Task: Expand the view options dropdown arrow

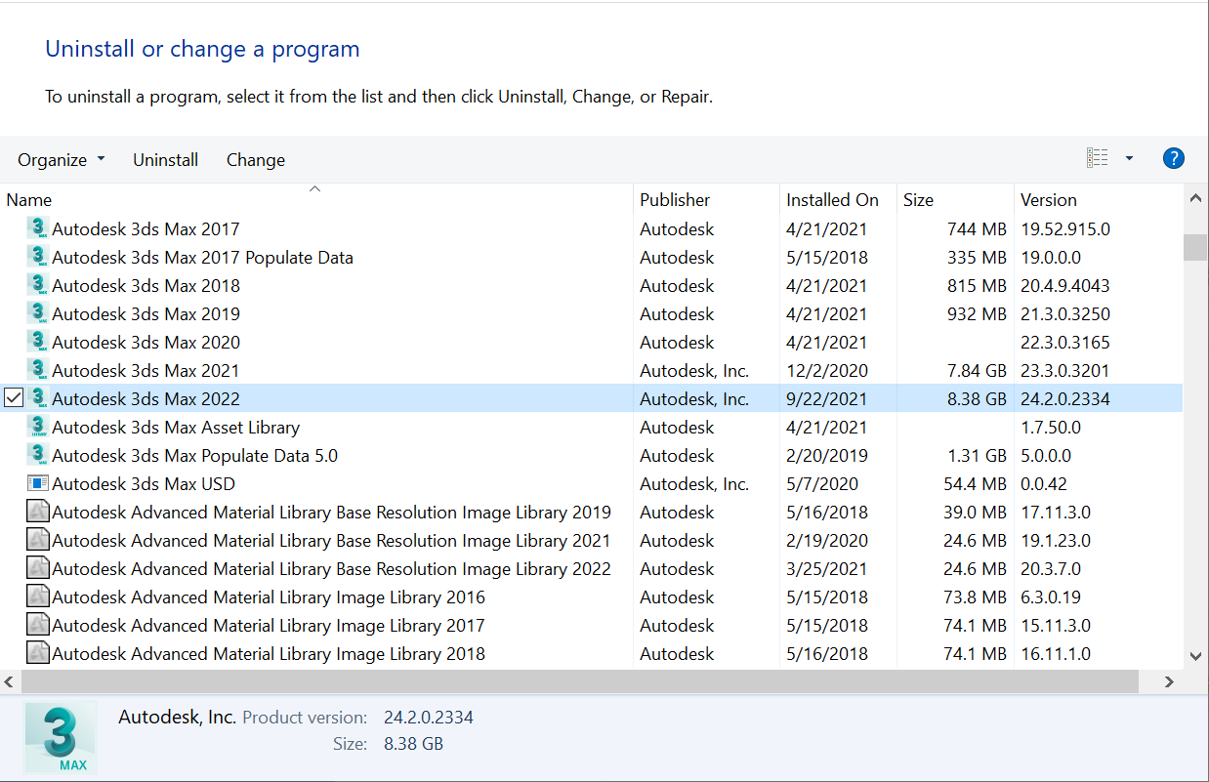Action: point(1129,158)
